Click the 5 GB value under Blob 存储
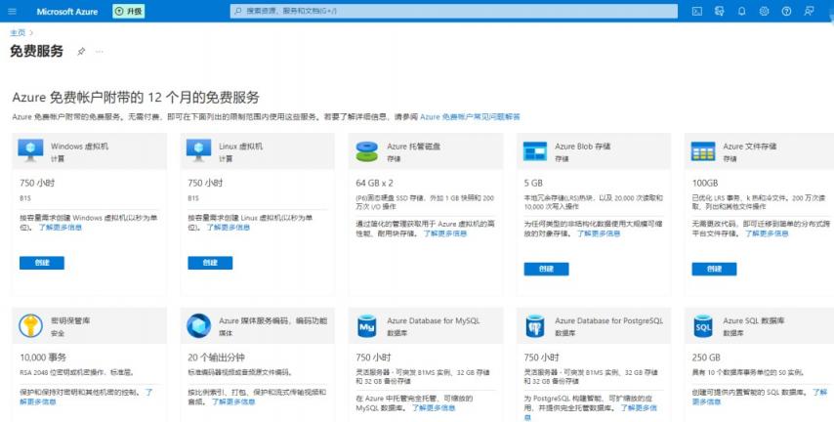This screenshot has width=834, height=422. point(533,183)
